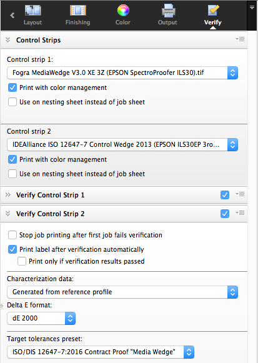Open Verify Control Strip 2 panel menu icon

coord(240,213)
